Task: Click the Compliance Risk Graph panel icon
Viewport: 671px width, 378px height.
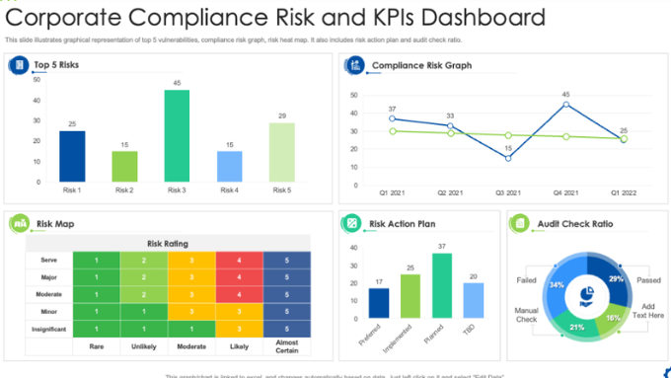Action: click(355, 65)
